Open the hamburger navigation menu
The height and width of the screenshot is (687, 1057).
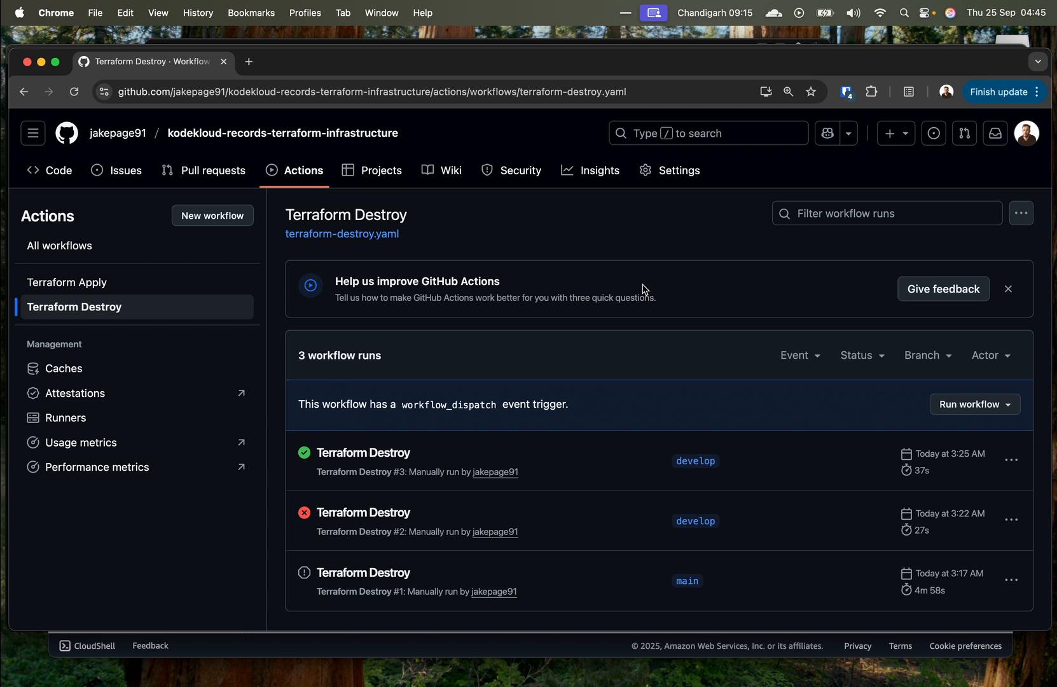pos(33,134)
